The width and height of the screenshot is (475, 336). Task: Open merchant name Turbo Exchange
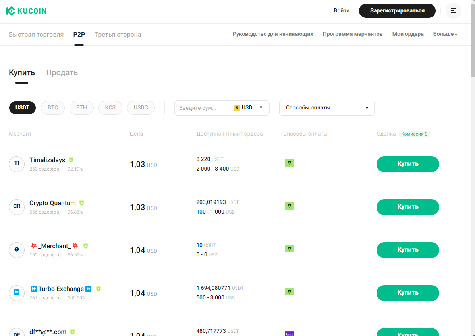point(61,289)
